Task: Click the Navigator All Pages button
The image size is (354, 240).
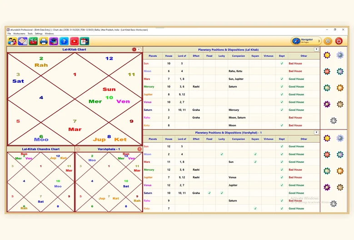Action: [306, 41]
